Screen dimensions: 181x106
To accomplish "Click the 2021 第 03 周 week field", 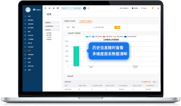I will click(x=103, y=27).
